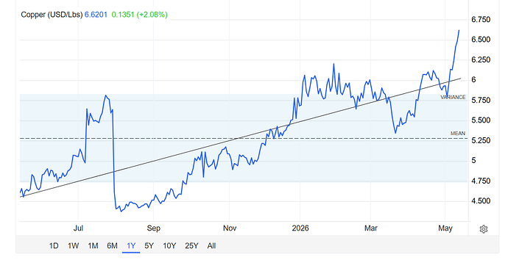Select the 1W time range
The width and height of the screenshot is (508, 268).
point(73,246)
